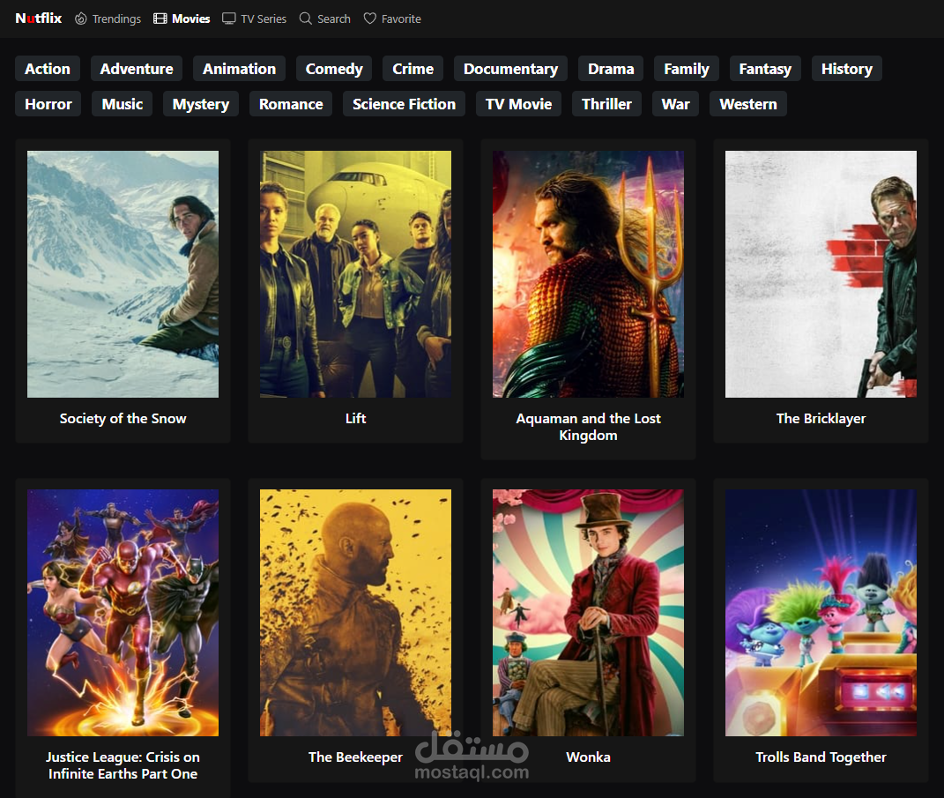
Task: Click "The Beekeeper" title text
Action: [355, 757]
